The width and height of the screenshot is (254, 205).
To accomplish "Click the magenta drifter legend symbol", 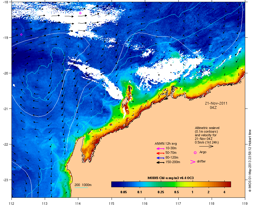I will [193, 162].
